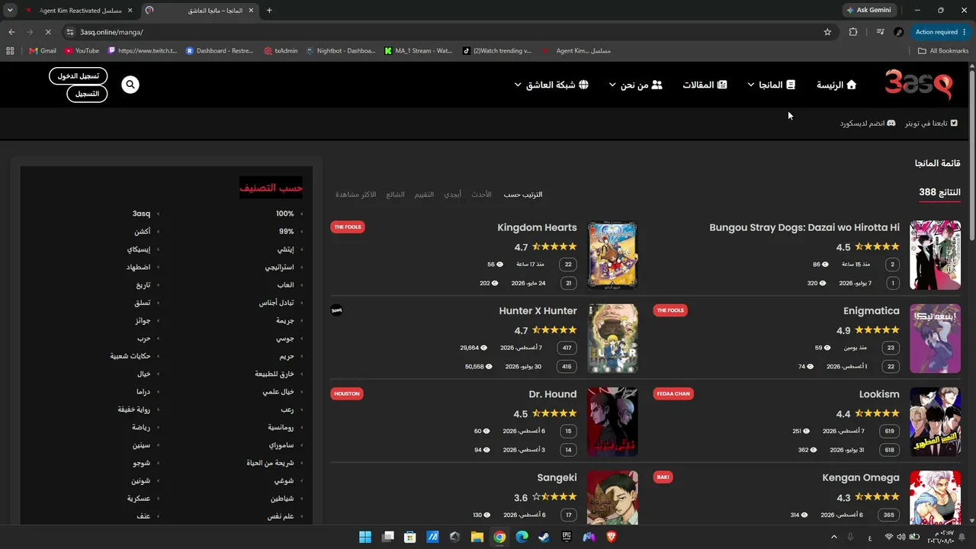The image size is (976, 549).
Task: Expand the من نحن dropdown menu
Action: [x=635, y=85]
